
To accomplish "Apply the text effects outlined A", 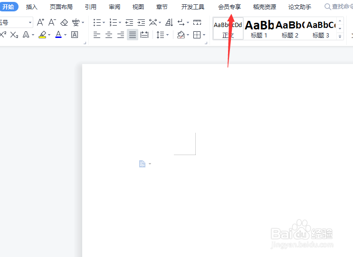I will tap(26, 35).
